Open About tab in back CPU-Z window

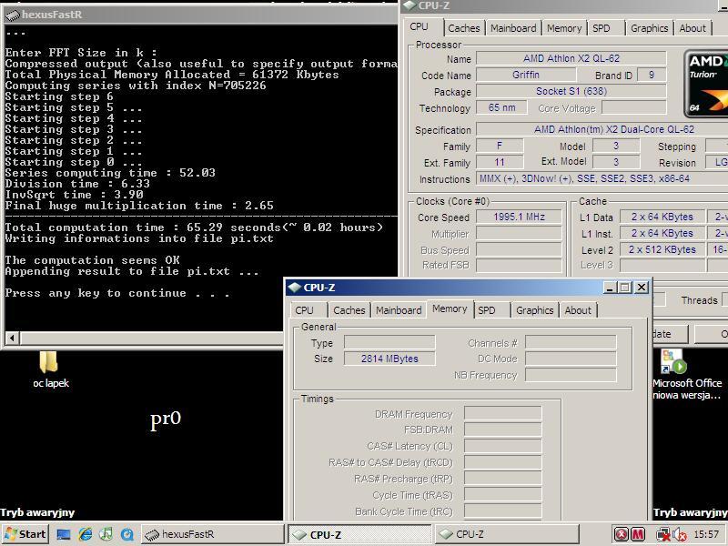pos(693,28)
